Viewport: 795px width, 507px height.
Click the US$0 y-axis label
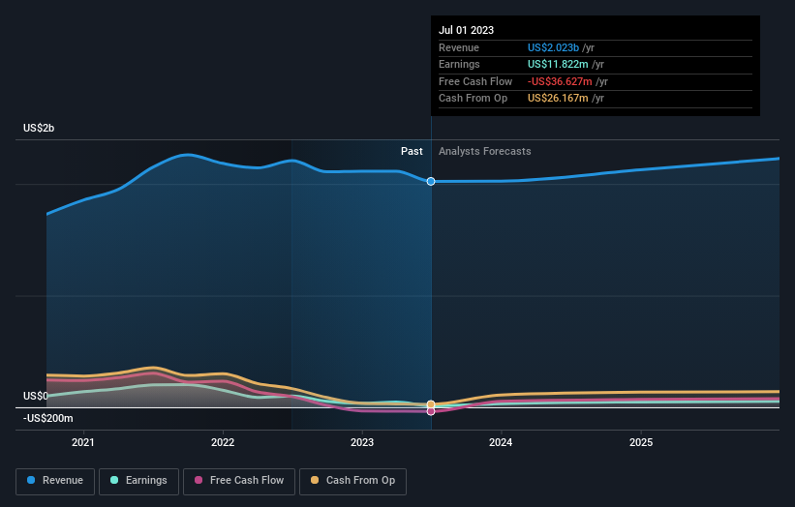tap(36, 396)
